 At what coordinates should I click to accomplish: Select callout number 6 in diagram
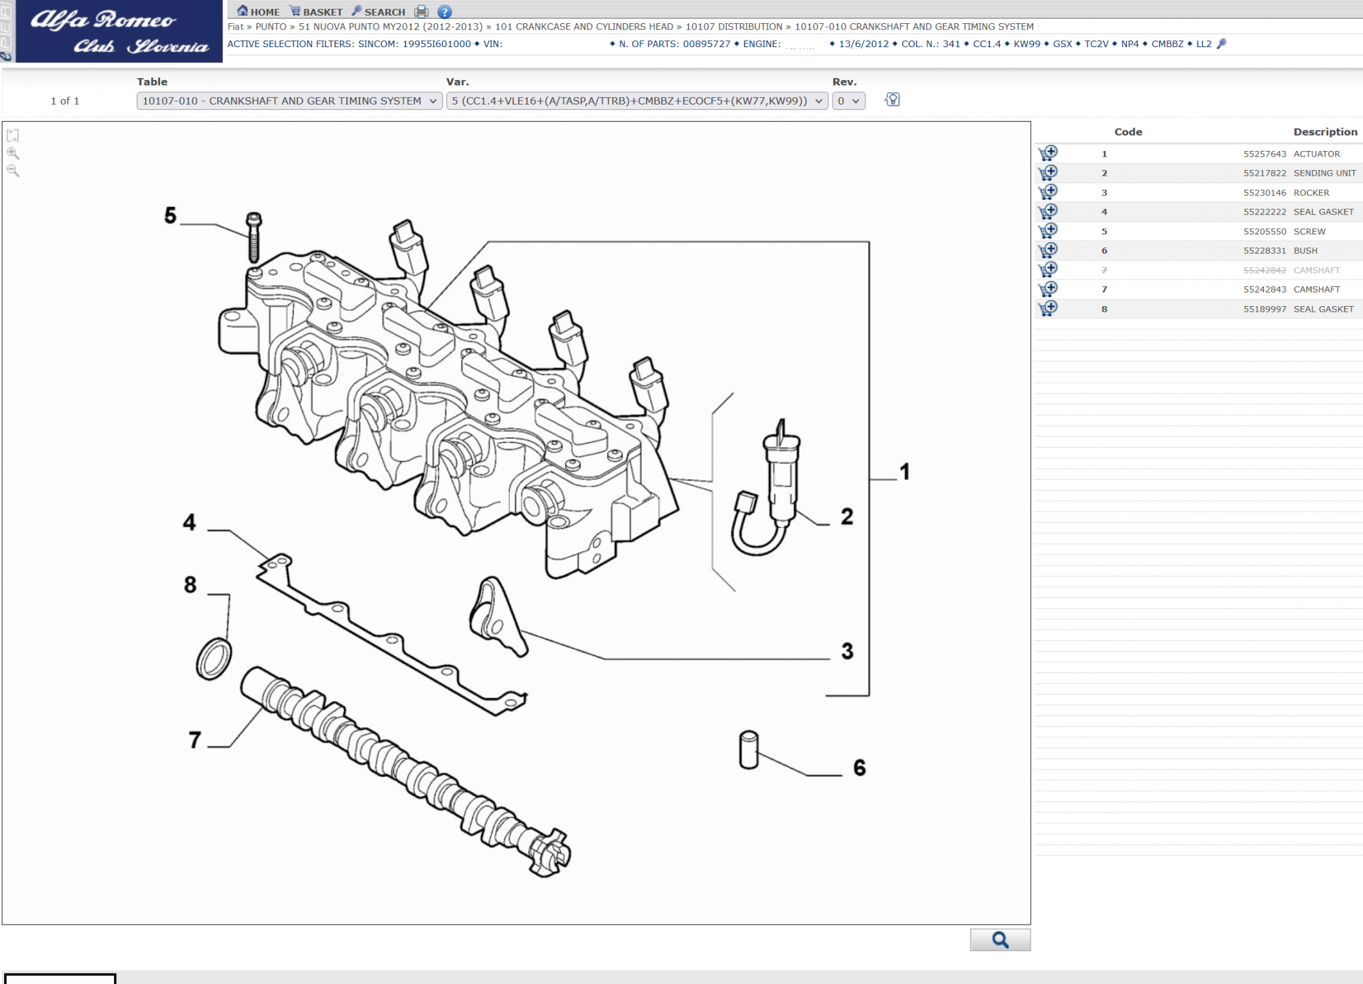(x=859, y=768)
